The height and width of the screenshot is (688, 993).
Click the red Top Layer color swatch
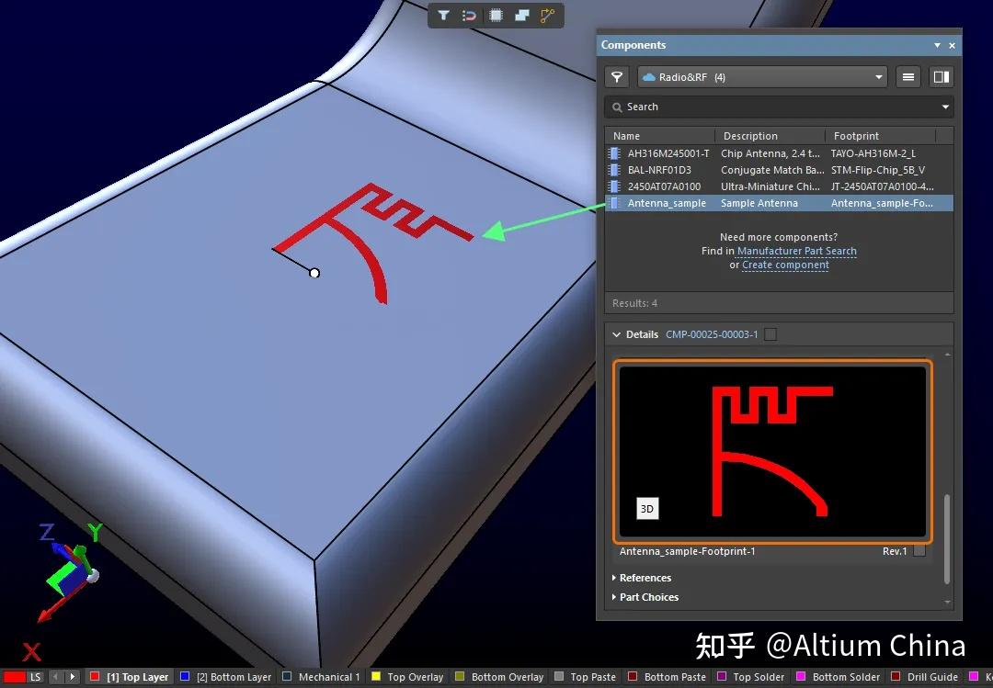tap(95, 677)
